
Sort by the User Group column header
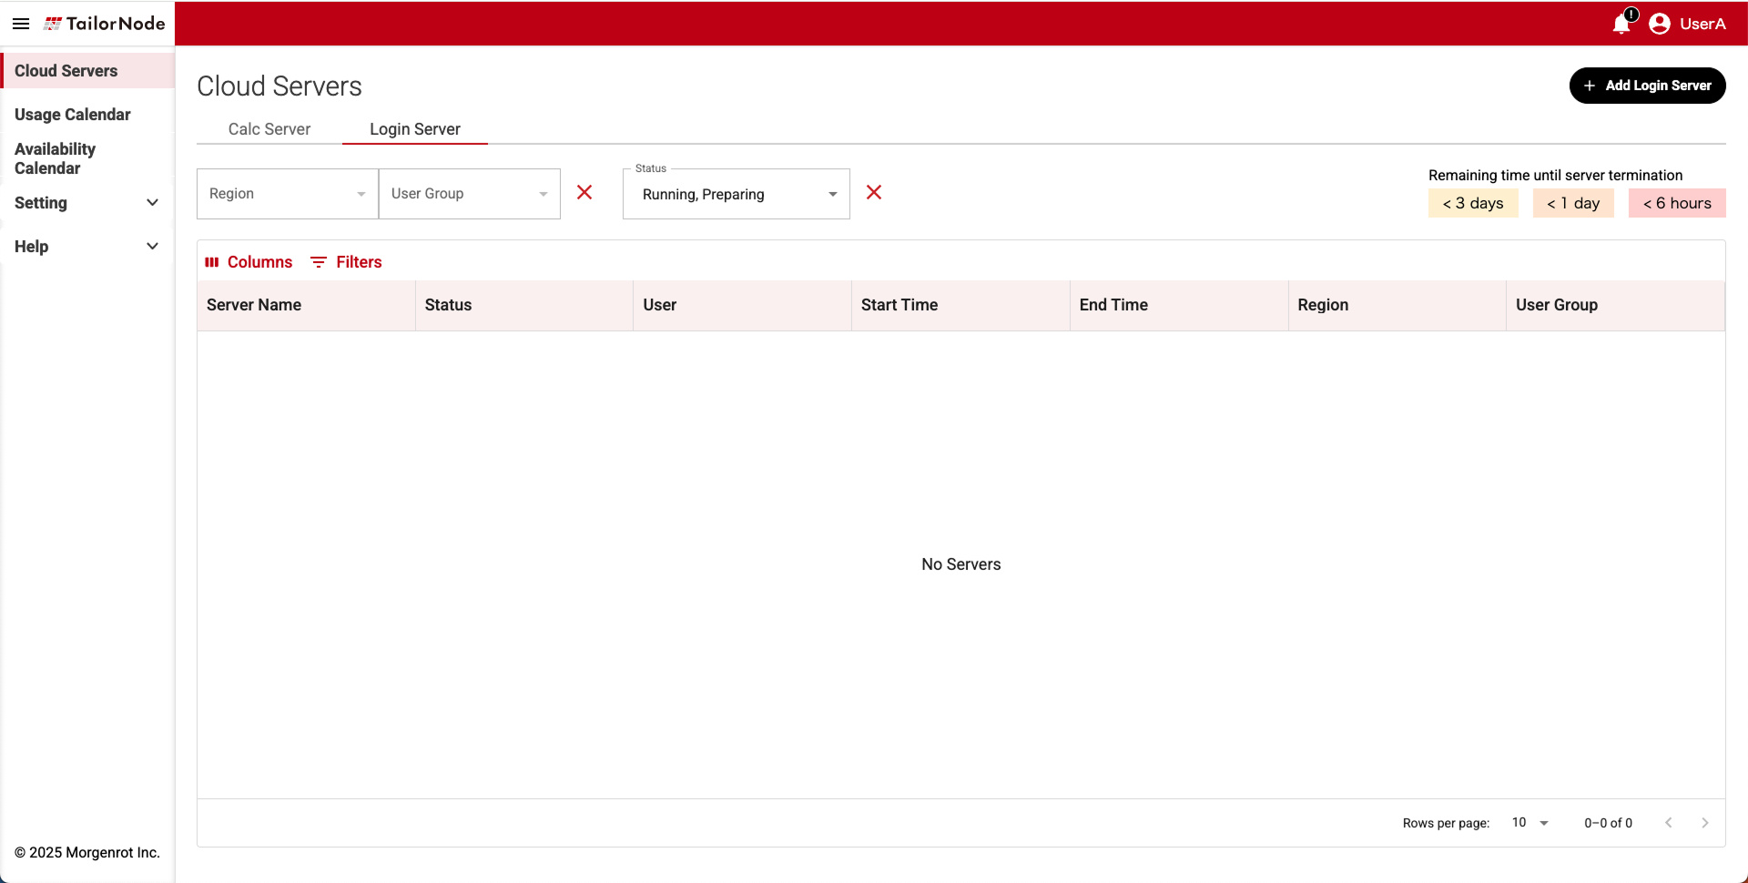1615,305
